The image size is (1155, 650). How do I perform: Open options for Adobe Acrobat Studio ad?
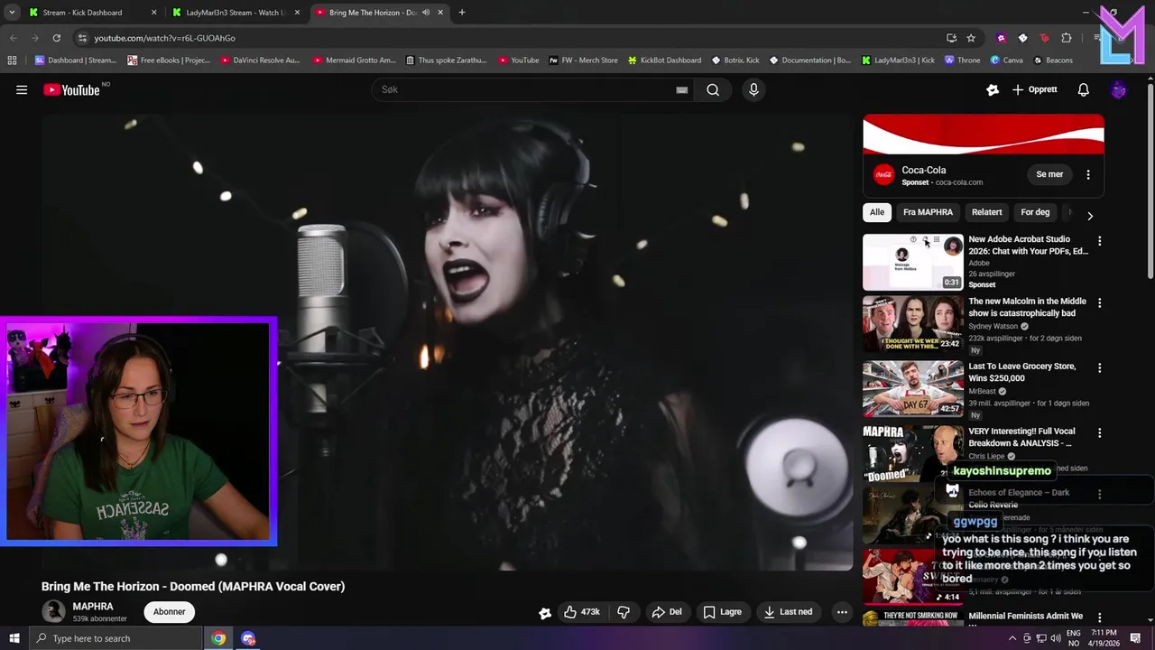coord(1099,241)
